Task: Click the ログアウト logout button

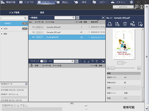Action: click(123, 7)
